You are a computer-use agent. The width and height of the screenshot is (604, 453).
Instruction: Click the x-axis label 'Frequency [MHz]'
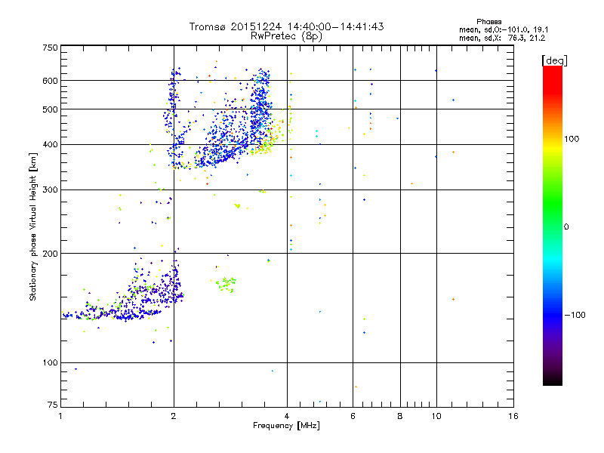point(286,426)
